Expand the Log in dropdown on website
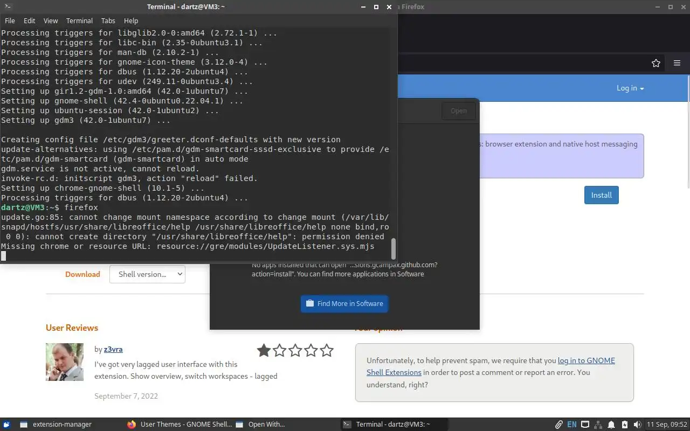The height and width of the screenshot is (431, 690). point(630,88)
